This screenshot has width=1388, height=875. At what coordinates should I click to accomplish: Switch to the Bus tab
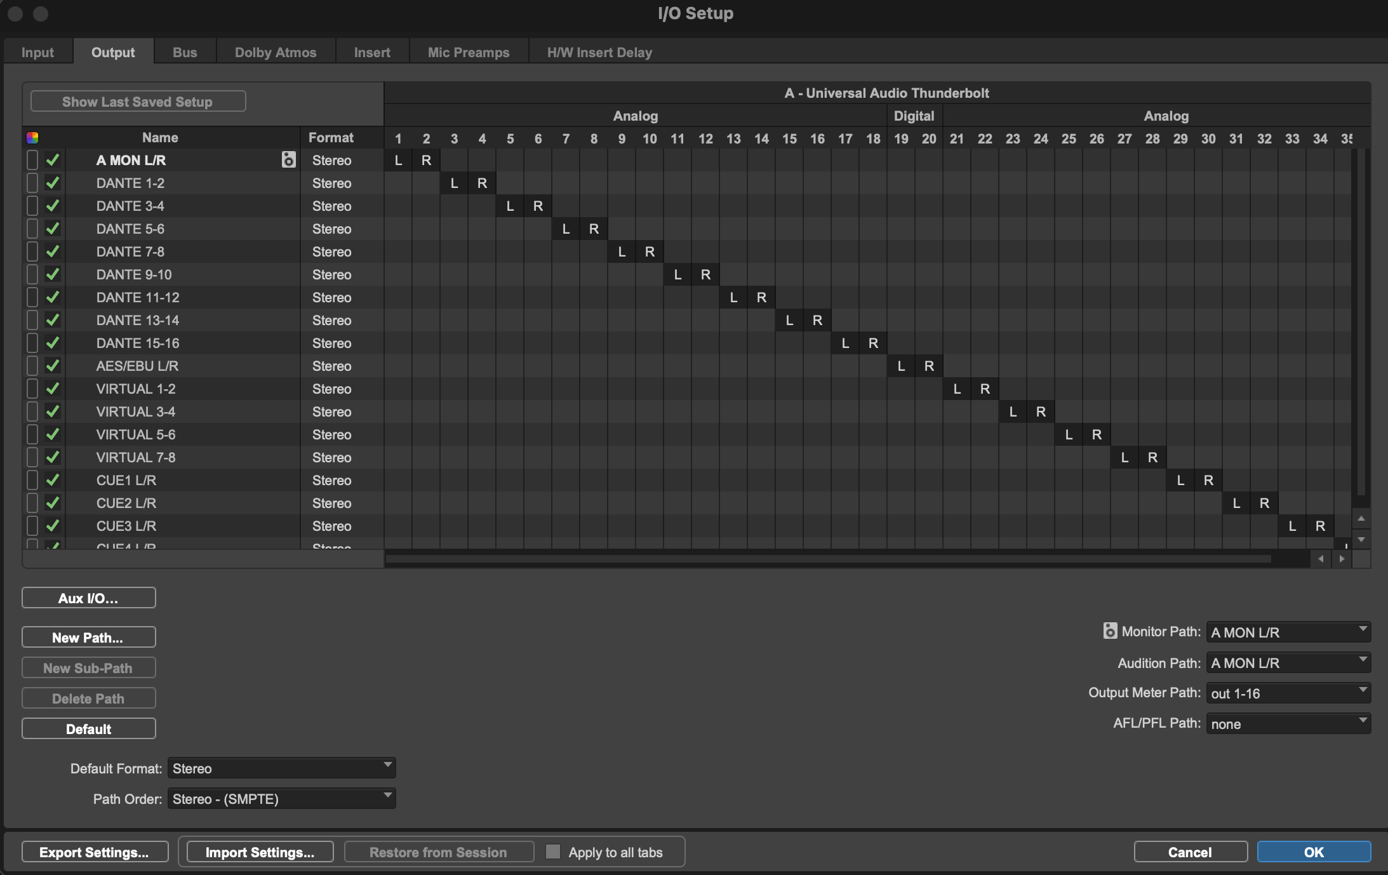point(185,52)
